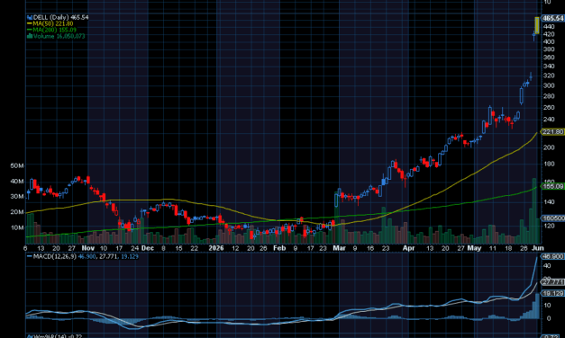
Task: Click the 24 date label before Dec
Action: pyautogui.click(x=135, y=248)
